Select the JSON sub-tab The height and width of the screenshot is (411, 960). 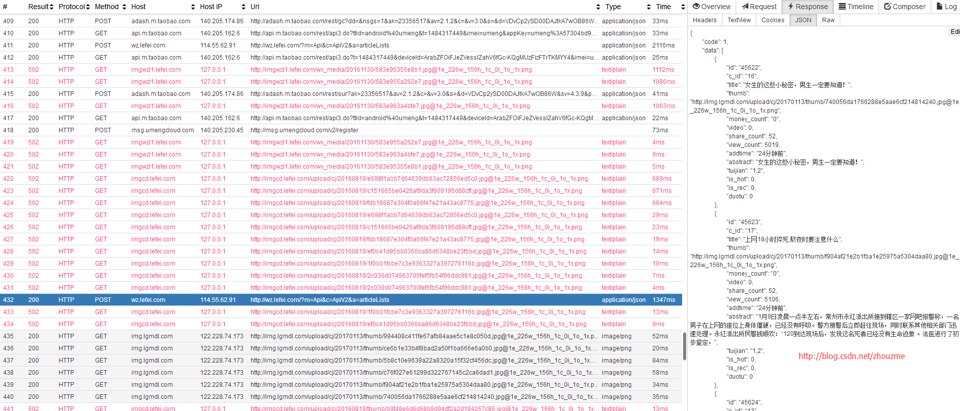tap(803, 20)
